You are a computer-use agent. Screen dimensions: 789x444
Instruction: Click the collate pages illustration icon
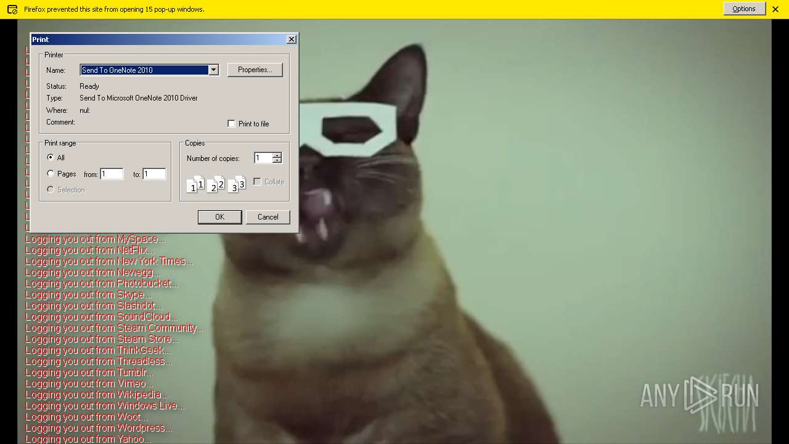click(216, 184)
